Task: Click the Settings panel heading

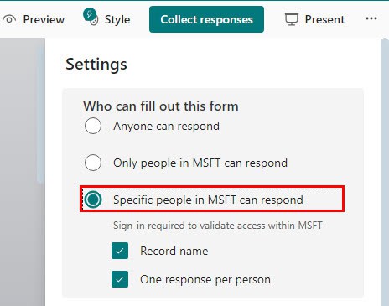Action: pyautogui.click(x=96, y=65)
